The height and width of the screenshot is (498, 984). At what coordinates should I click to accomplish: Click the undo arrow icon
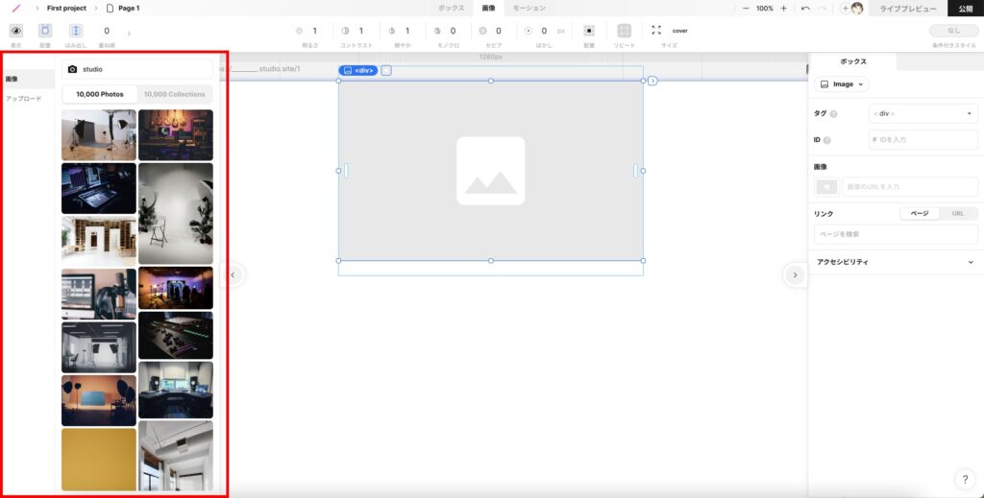click(x=805, y=8)
